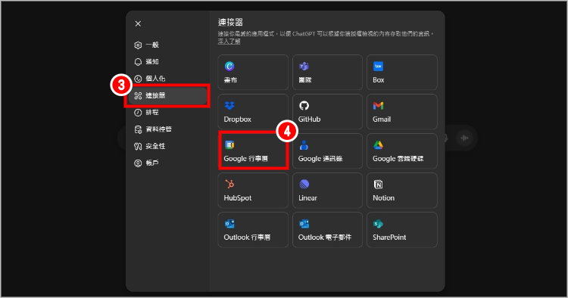This screenshot has width=568, height=298.
Task: Choose the Dropbox connector
Action: coord(253,112)
